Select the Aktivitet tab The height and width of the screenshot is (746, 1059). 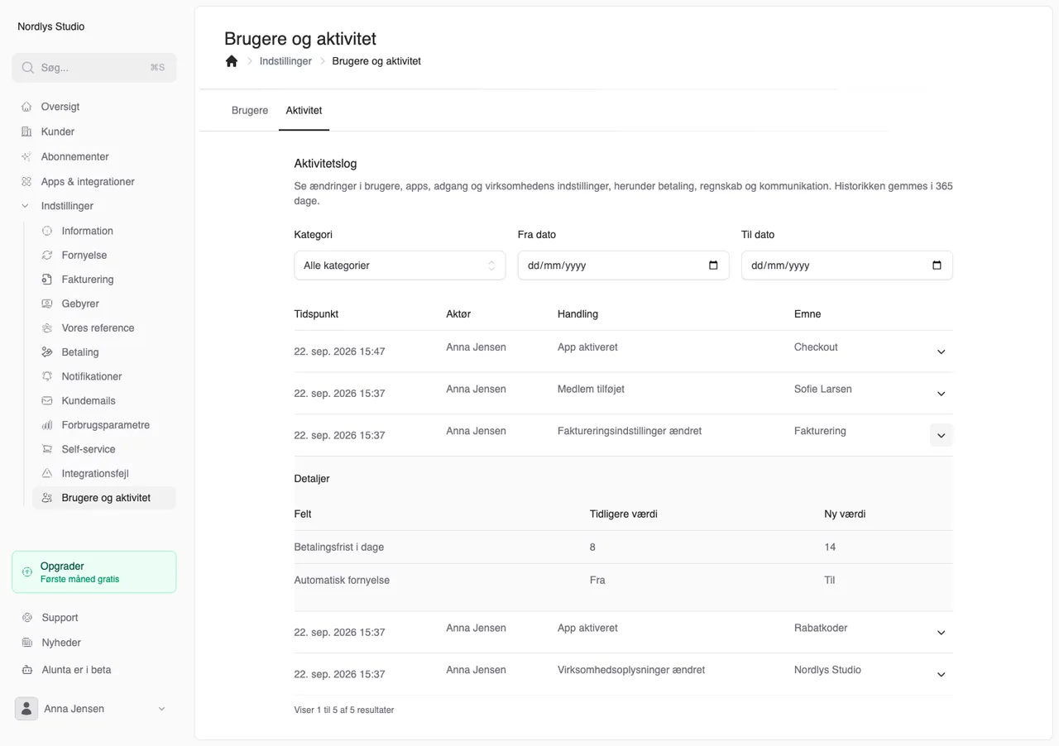click(304, 110)
